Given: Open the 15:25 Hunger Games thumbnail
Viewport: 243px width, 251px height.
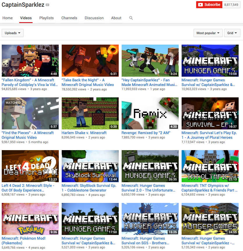Looking at the screenshot, I should click(x=150, y=219).
